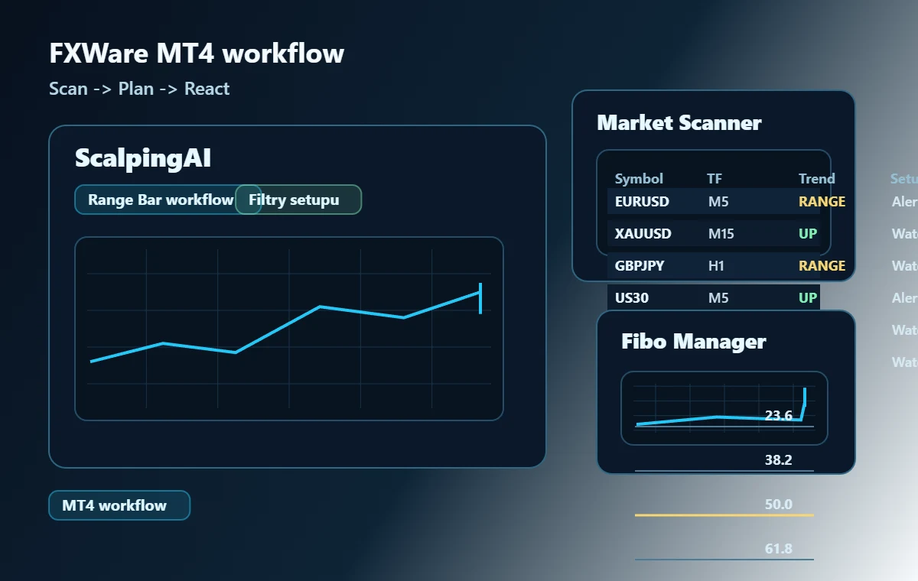
Task: Select the GBPJPY symbol row
Action: click(714, 266)
